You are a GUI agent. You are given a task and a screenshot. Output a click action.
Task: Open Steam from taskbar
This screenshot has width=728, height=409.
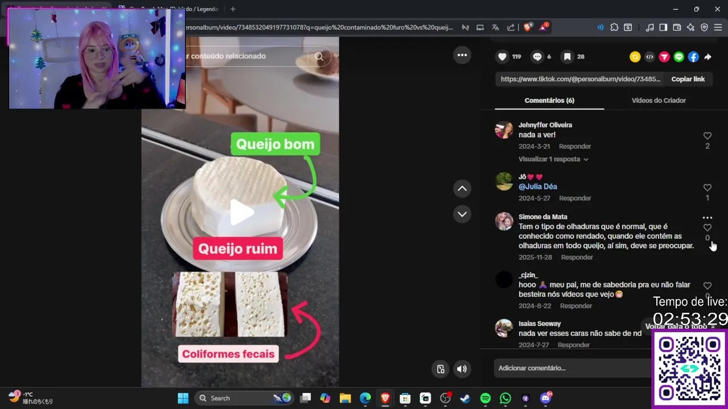[465, 398]
